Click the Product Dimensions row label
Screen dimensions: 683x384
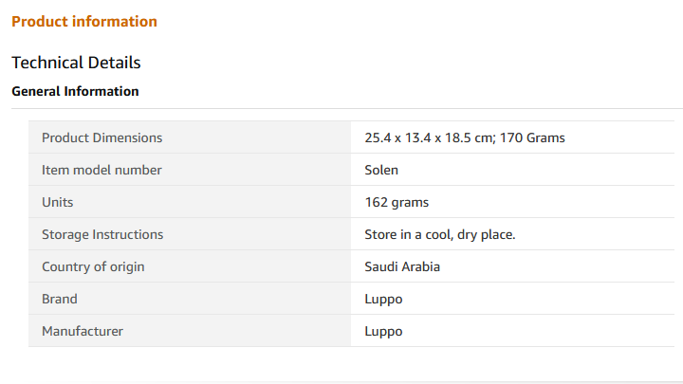pyautogui.click(x=102, y=137)
